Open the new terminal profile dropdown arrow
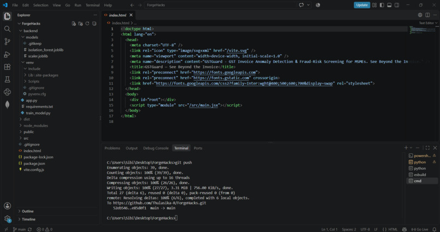Viewport: 440px width, 232px height. pyautogui.click(x=411, y=148)
